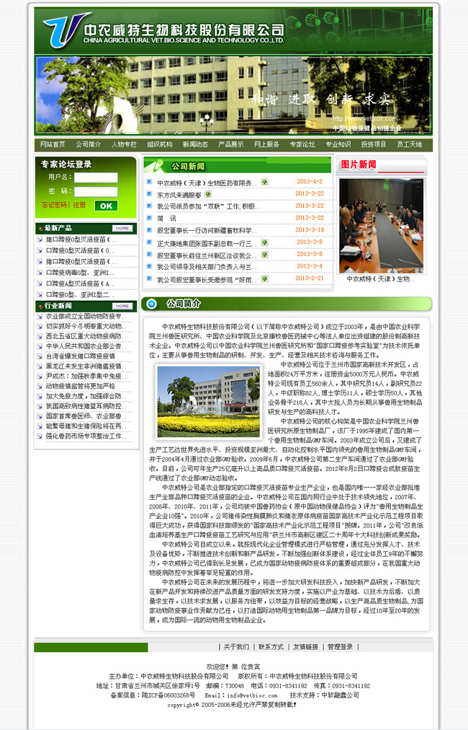The width and height of the screenshot is (468, 730).
Task: Click 联系方式 footer link
Action: point(271,646)
